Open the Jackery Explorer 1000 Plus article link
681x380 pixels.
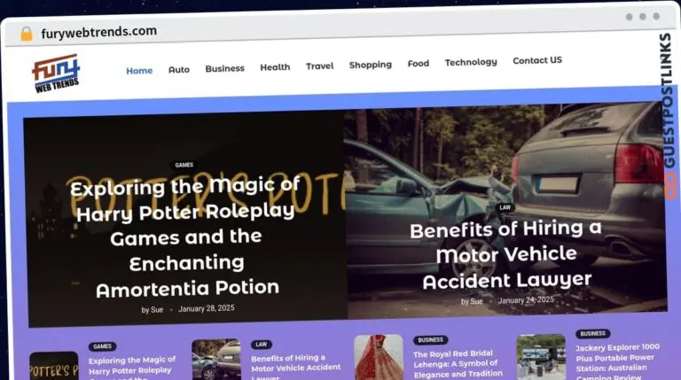tap(617, 361)
